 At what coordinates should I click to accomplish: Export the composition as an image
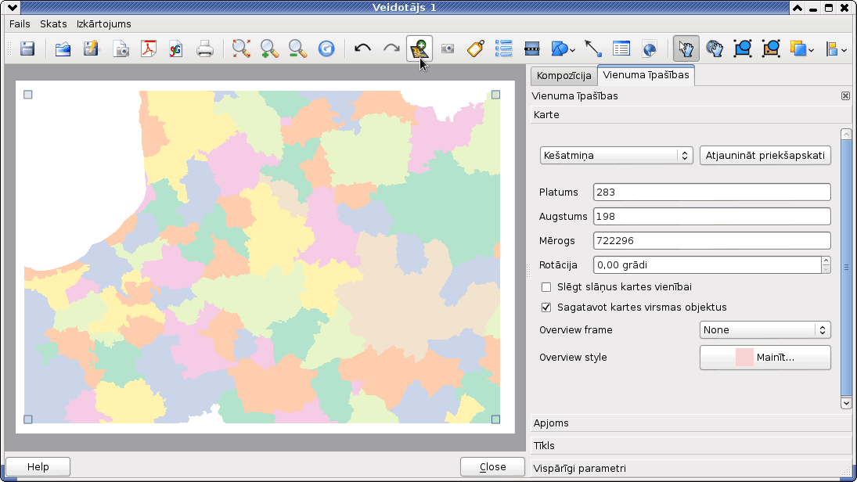click(121, 49)
